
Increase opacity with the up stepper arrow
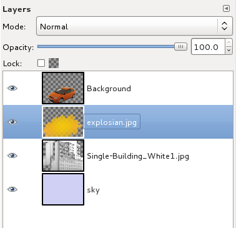click(229, 43)
